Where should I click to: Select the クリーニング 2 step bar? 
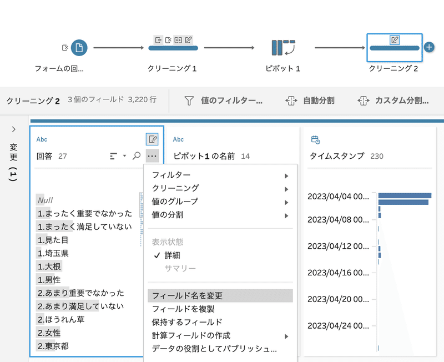pyautogui.click(x=395, y=48)
